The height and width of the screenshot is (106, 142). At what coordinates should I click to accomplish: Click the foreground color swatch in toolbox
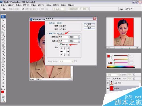[3, 92]
